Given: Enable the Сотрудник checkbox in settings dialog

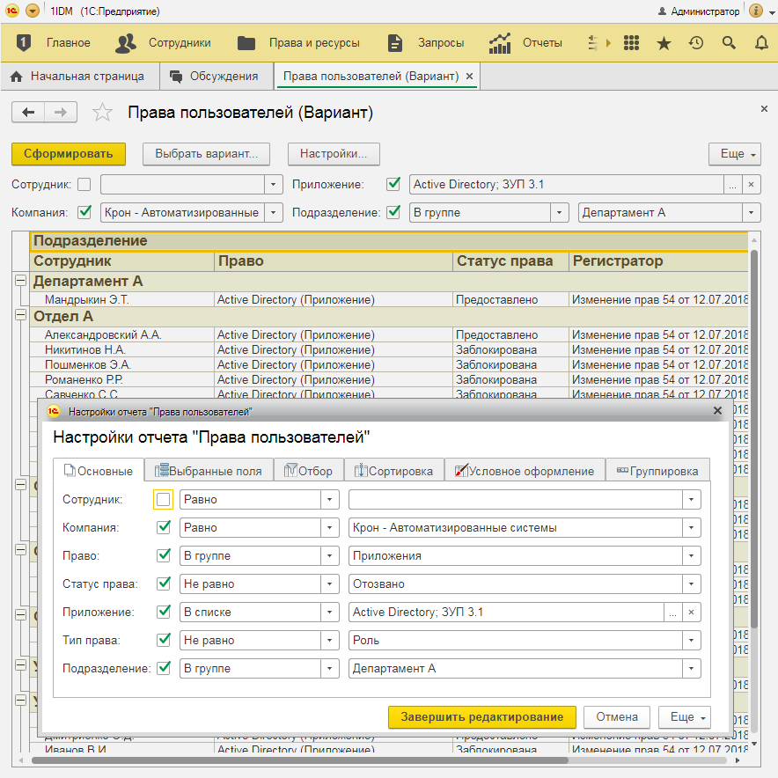Looking at the screenshot, I should [163, 500].
